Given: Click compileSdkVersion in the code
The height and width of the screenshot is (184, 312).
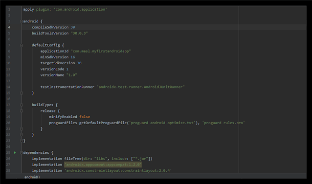Looking at the screenshot, I should (50, 27).
